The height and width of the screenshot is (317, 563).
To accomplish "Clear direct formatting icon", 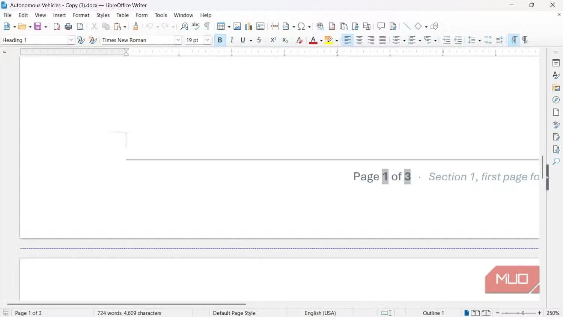I will tap(299, 40).
